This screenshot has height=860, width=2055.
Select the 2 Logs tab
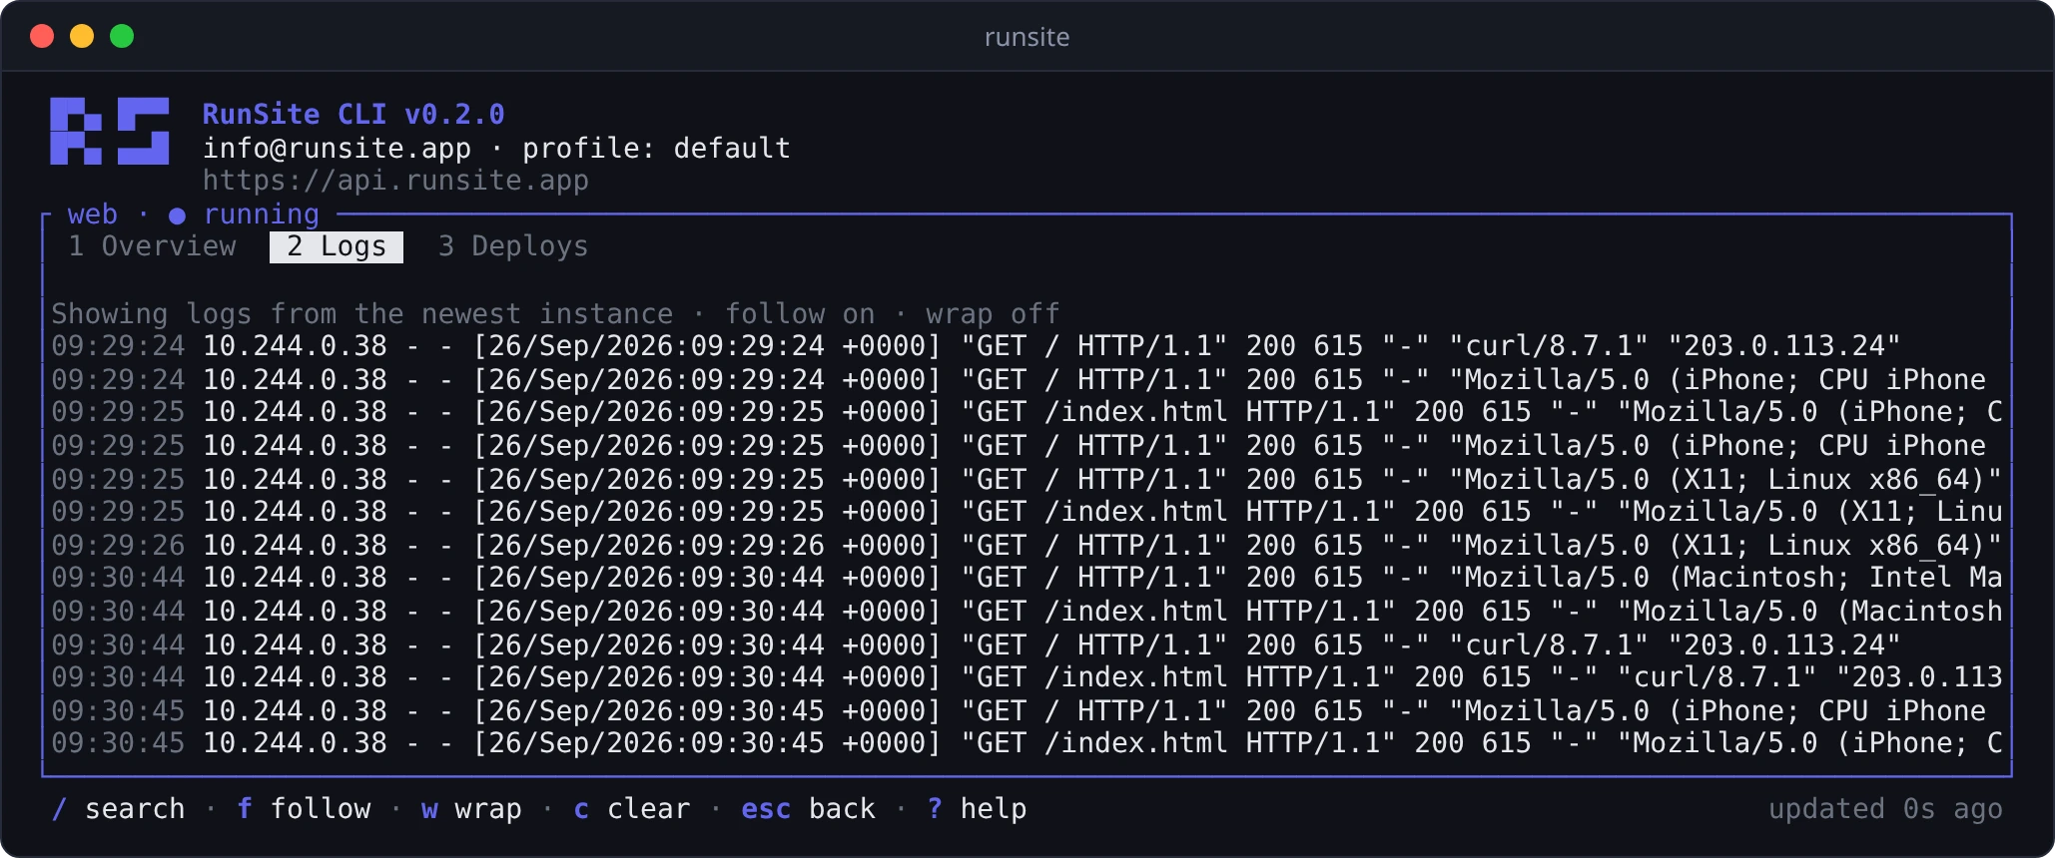click(337, 246)
